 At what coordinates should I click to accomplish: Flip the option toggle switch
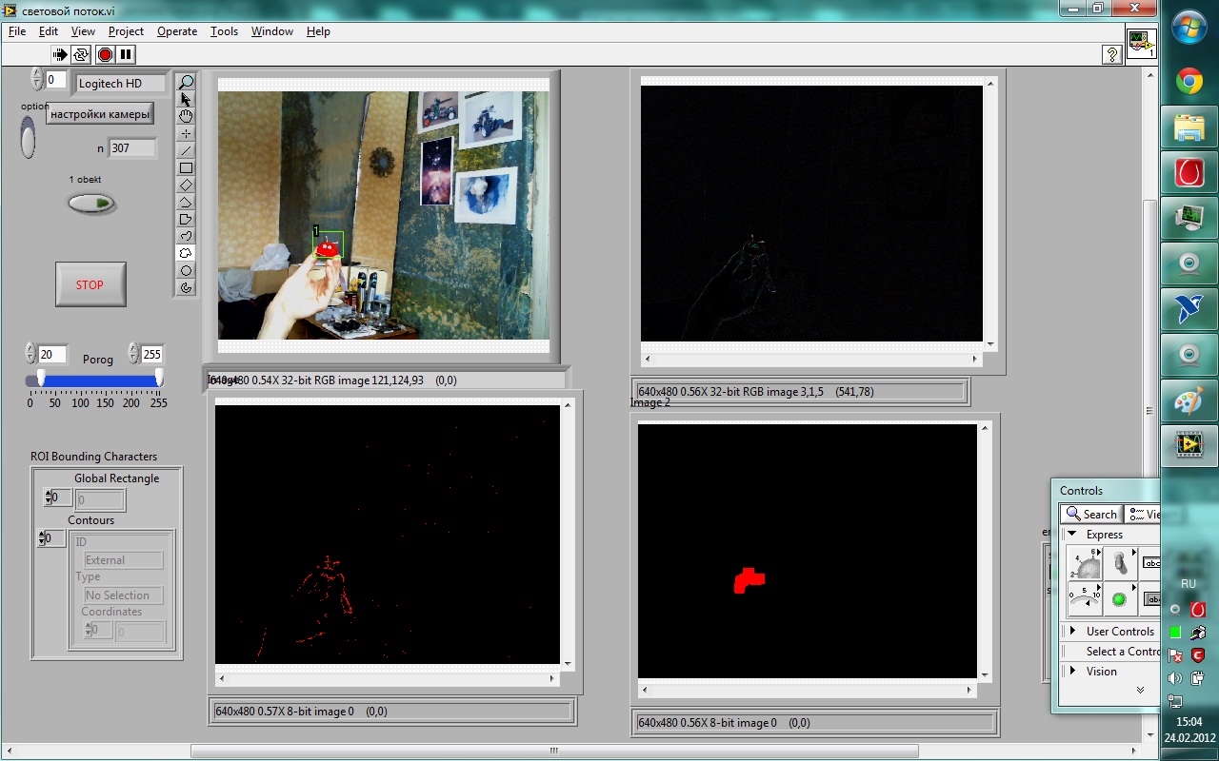pos(28,137)
